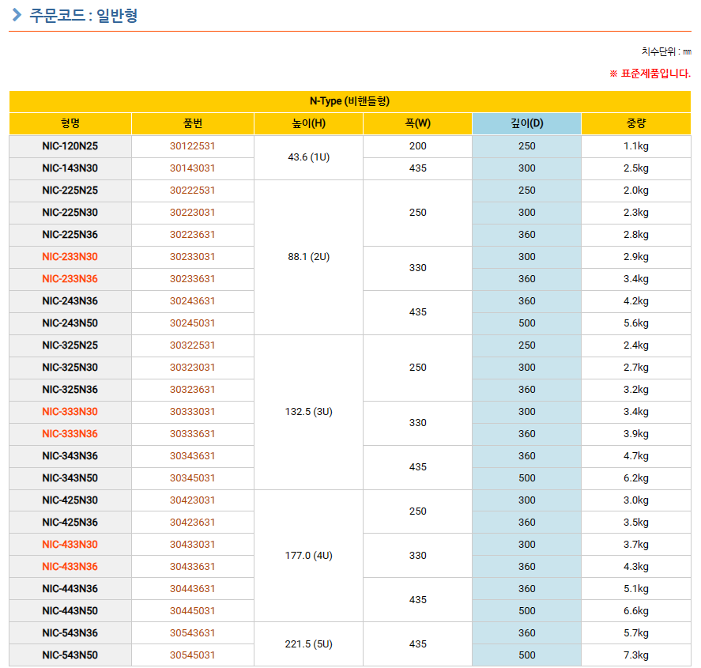Screen dimensions: 701x668
Task: Click the 품번 column header
Action: pos(192,123)
